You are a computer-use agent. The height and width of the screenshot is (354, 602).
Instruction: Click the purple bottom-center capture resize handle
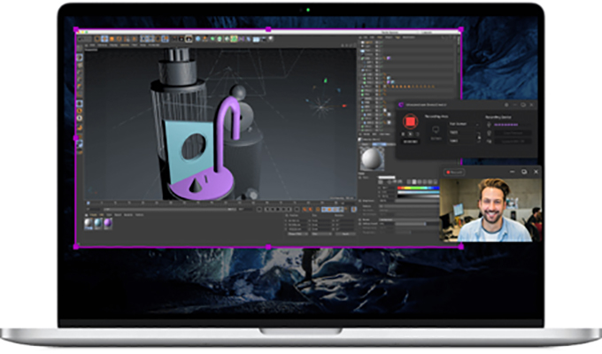(x=269, y=247)
